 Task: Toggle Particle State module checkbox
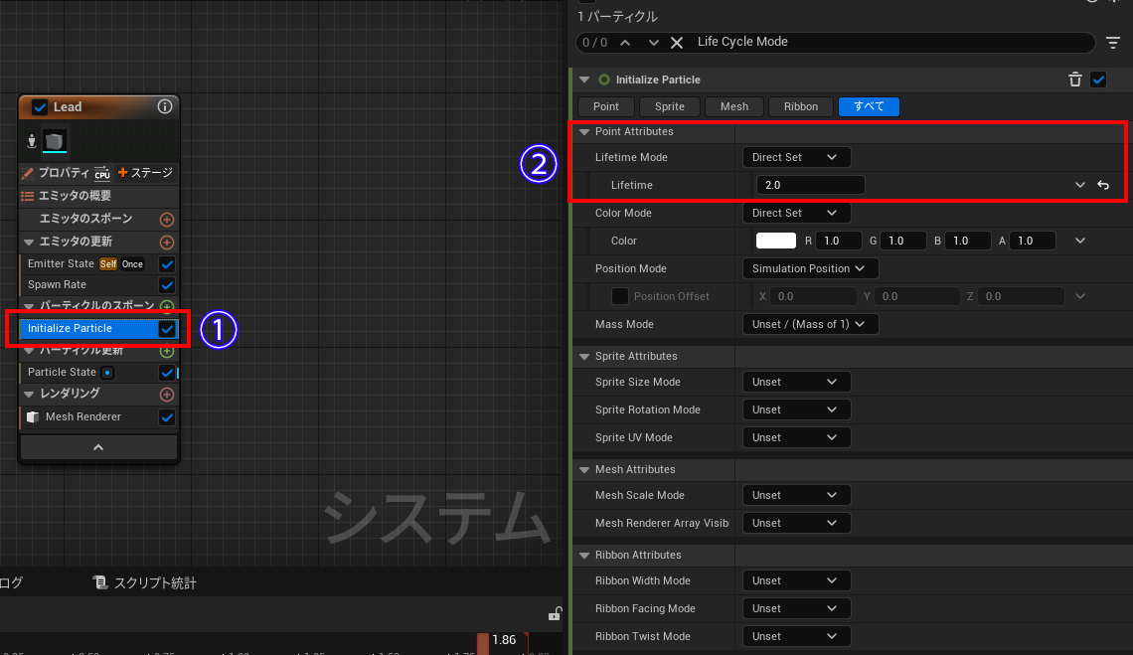(x=167, y=373)
